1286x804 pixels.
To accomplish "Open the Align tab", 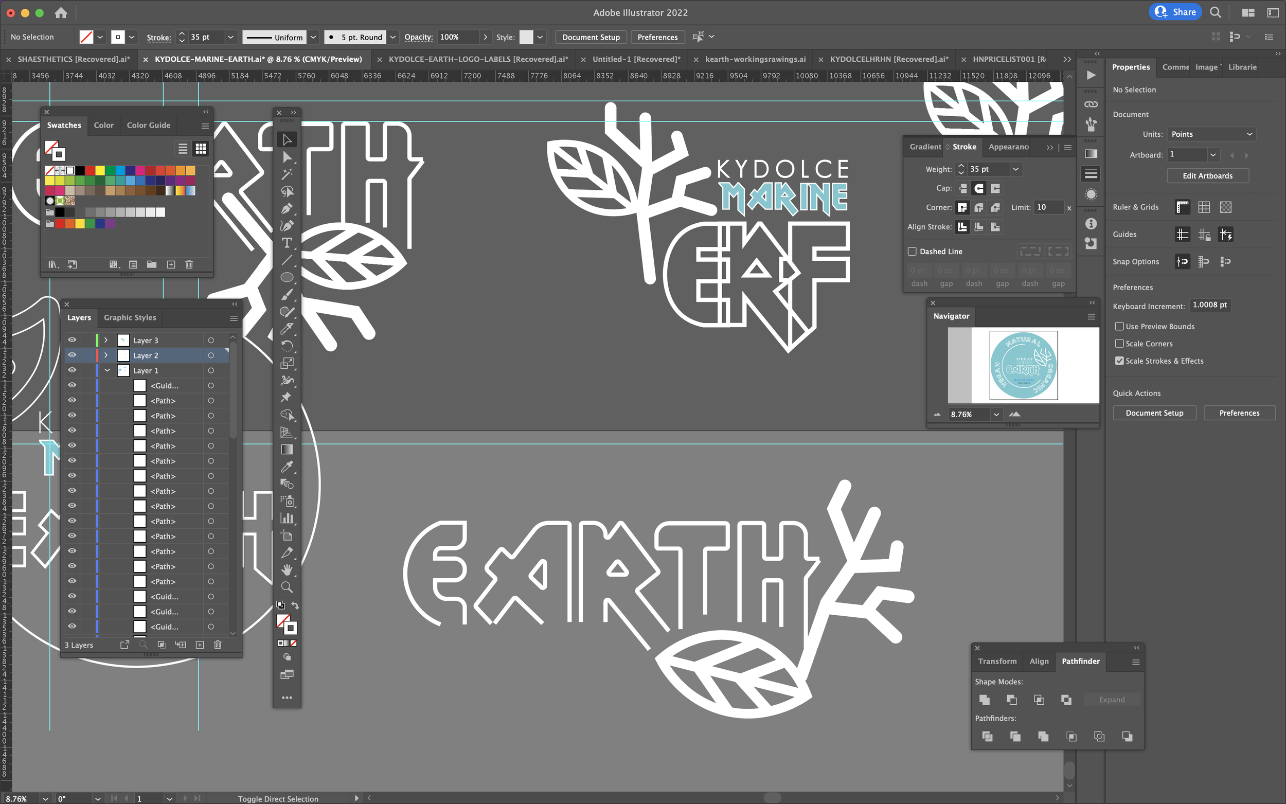I will tap(1039, 661).
